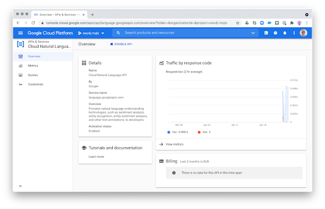Click the Billing card icon
Image resolution: width=325 pixels, height=209 pixels.
click(x=161, y=161)
